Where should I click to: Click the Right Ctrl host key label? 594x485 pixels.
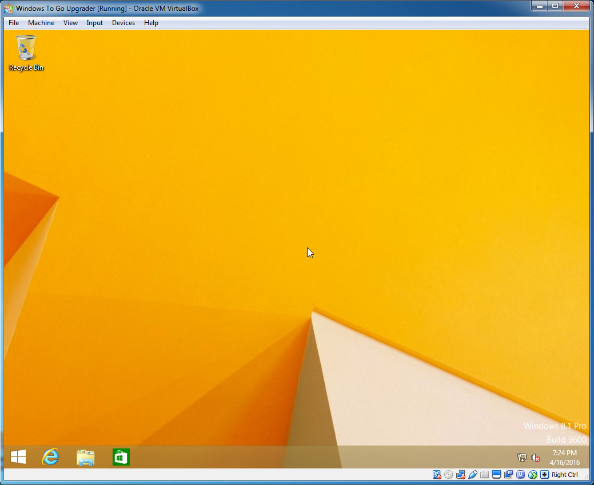[x=565, y=475]
